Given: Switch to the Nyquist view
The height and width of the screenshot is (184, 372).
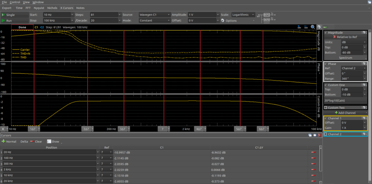Looking at the screenshot, I should pyautogui.click(x=39, y=8).
